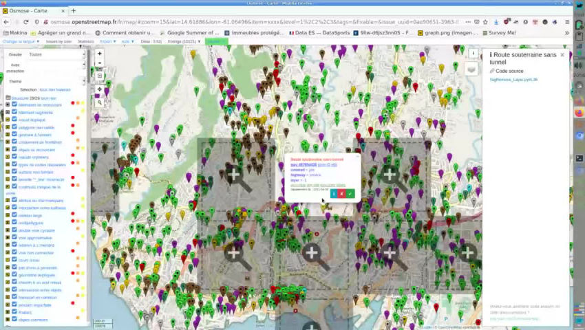Close the Route souterraine sans tunnel panel
This screenshot has width=585, height=330.
coord(562,55)
